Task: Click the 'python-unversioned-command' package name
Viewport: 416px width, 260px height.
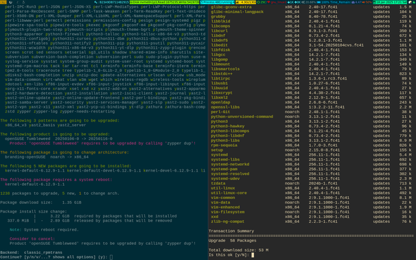Action: pyautogui.click(x=242, y=117)
